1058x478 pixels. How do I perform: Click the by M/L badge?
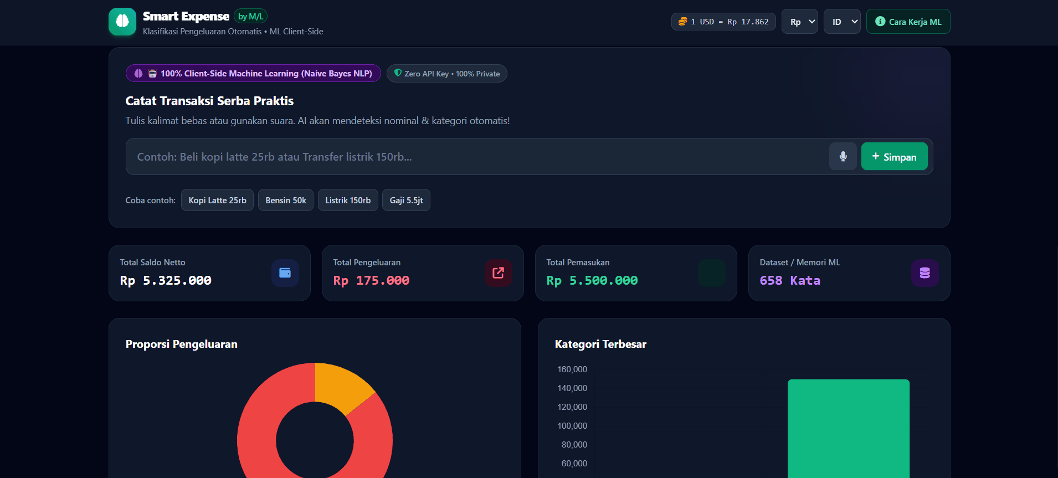pyautogui.click(x=250, y=16)
